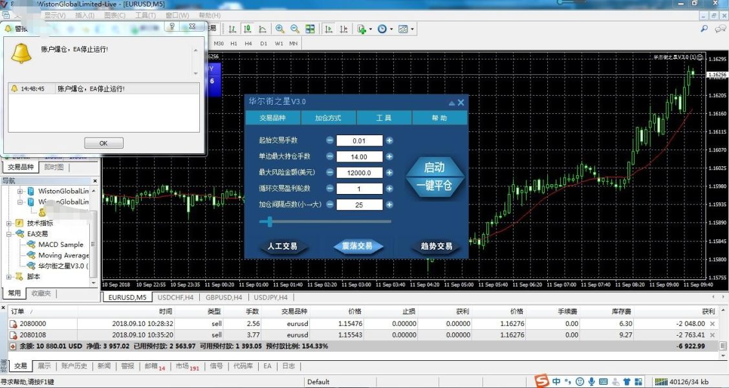Select 人工交易 manual trading mode
The height and width of the screenshot is (388, 729).
pos(282,246)
